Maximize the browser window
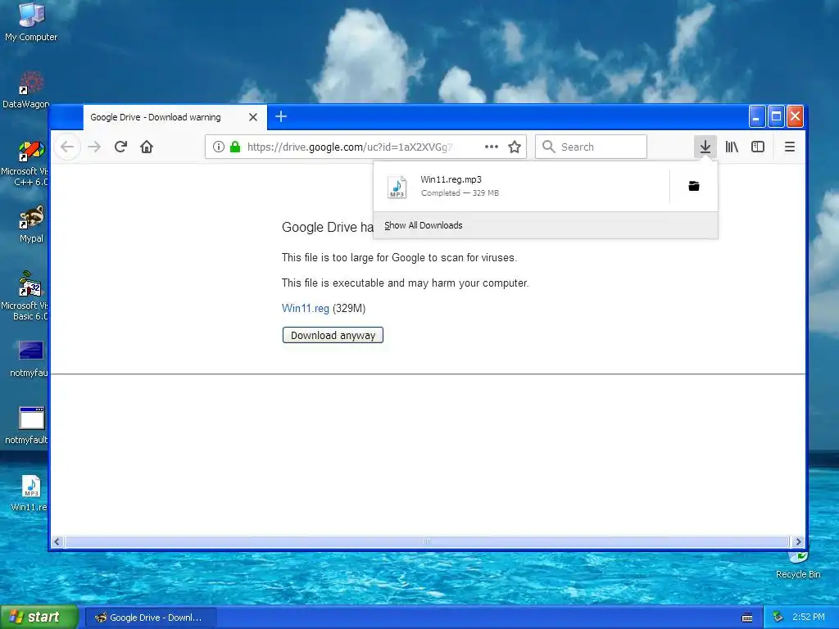The width and height of the screenshot is (839, 629). (776, 116)
